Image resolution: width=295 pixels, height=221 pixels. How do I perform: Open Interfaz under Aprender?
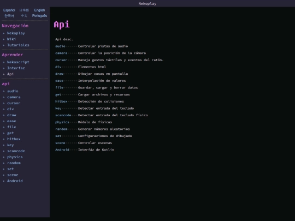[16, 68]
